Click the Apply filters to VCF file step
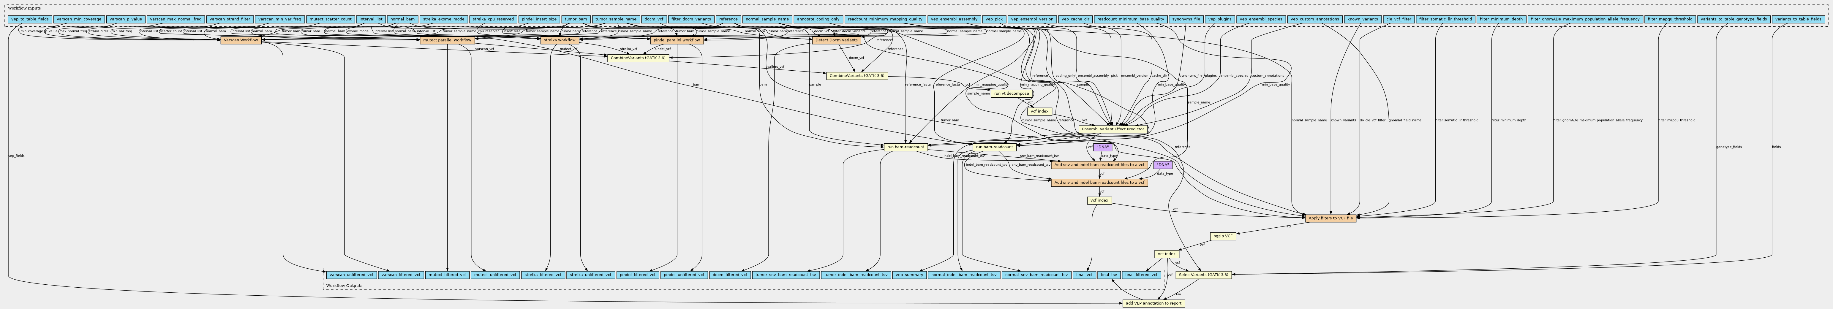This screenshot has height=309, width=1833. (1330, 218)
